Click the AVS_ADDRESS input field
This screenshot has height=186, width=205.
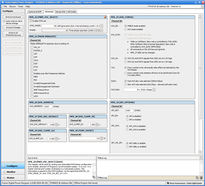tap(48, 107)
